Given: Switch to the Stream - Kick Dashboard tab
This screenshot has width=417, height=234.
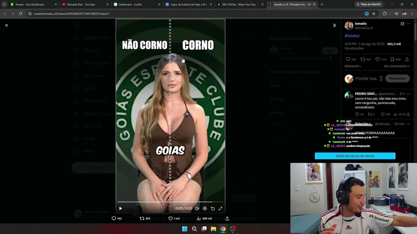Looking at the screenshot, I should click(x=34, y=5).
